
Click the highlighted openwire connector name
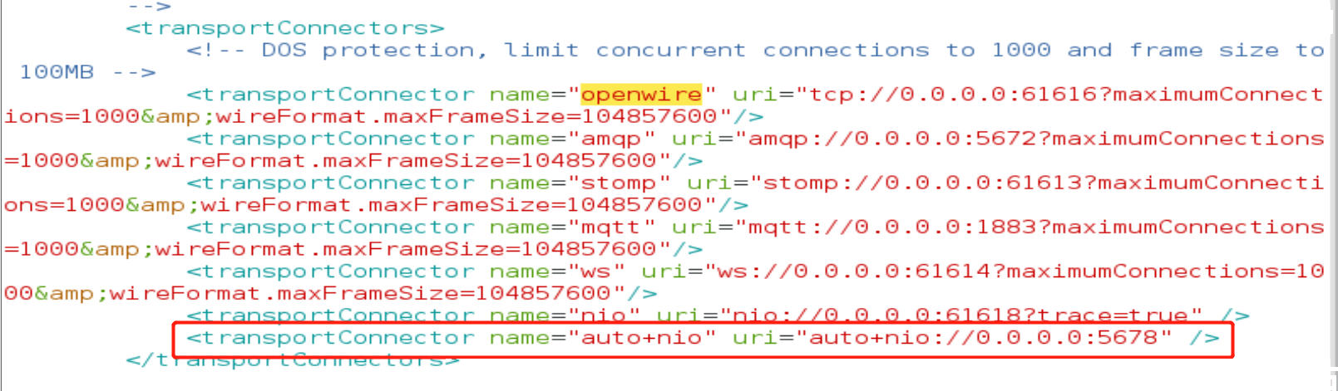pyautogui.click(x=641, y=95)
